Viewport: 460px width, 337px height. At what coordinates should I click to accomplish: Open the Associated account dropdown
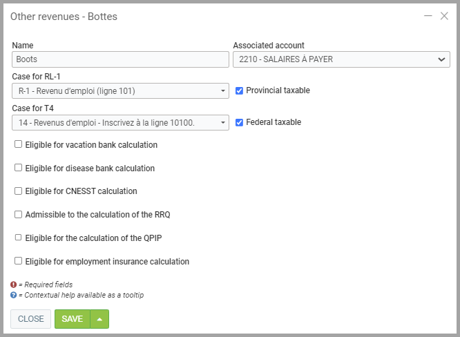341,59
